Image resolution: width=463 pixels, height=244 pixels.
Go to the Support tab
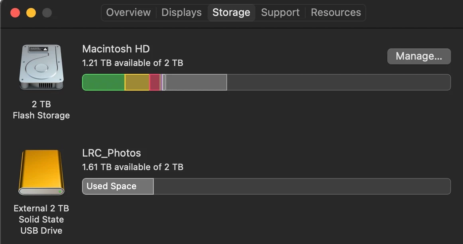pyautogui.click(x=280, y=12)
